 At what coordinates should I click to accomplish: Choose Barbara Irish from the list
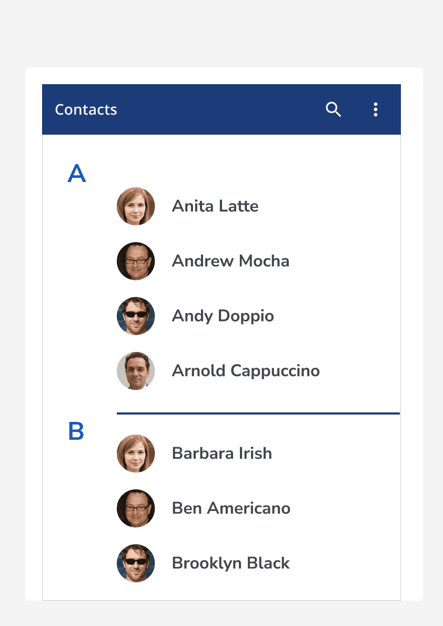[x=221, y=453]
